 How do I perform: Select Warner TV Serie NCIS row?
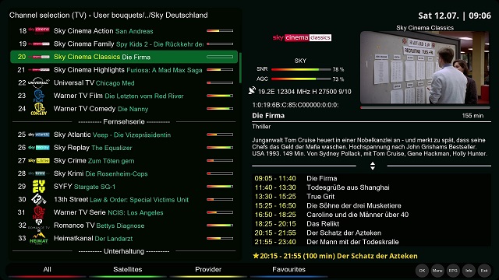tap(124, 212)
